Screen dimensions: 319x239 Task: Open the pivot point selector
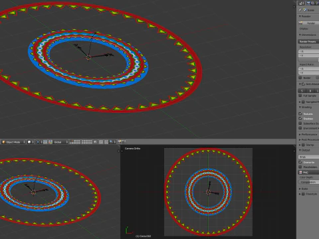click(39, 142)
